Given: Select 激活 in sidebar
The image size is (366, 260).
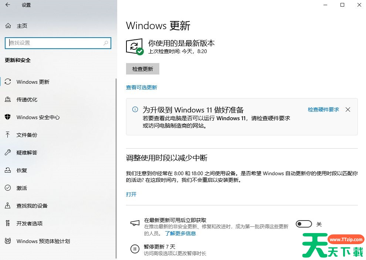Looking at the screenshot, I should coord(22,188).
